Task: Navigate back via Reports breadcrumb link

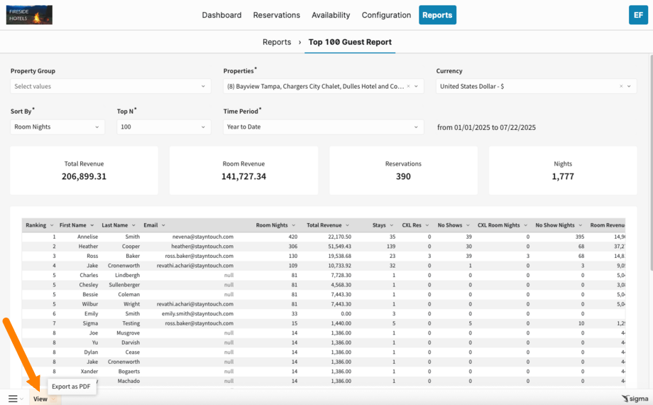Action: pos(277,42)
